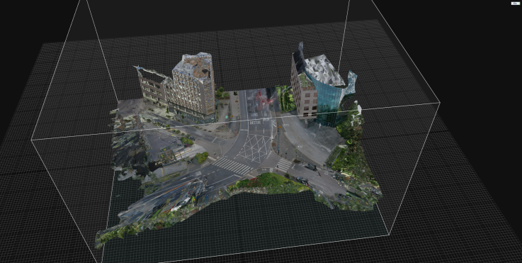Click the small white button in top-right corner
Screen dimensions: 522x263
point(516,4)
